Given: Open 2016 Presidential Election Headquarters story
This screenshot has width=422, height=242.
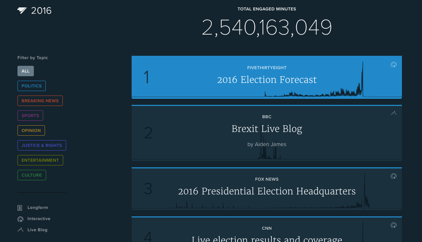Looking at the screenshot, I should click(x=267, y=191).
